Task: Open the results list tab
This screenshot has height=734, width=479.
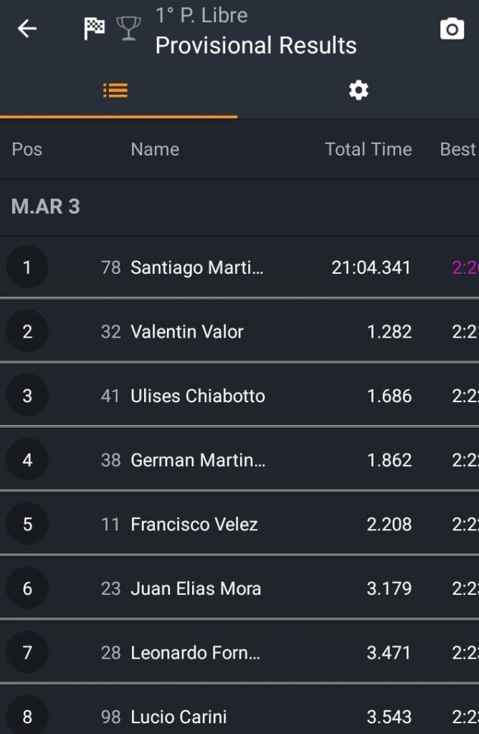Action: [118, 91]
